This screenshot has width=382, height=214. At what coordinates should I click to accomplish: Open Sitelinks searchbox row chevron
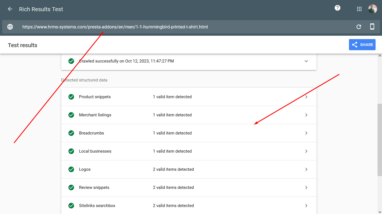click(306, 206)
